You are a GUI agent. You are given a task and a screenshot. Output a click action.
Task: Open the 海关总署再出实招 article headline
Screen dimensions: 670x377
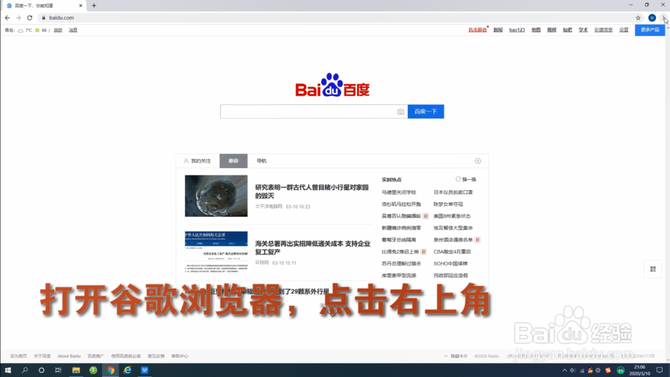pyautogui.click(x=313, y=248)
